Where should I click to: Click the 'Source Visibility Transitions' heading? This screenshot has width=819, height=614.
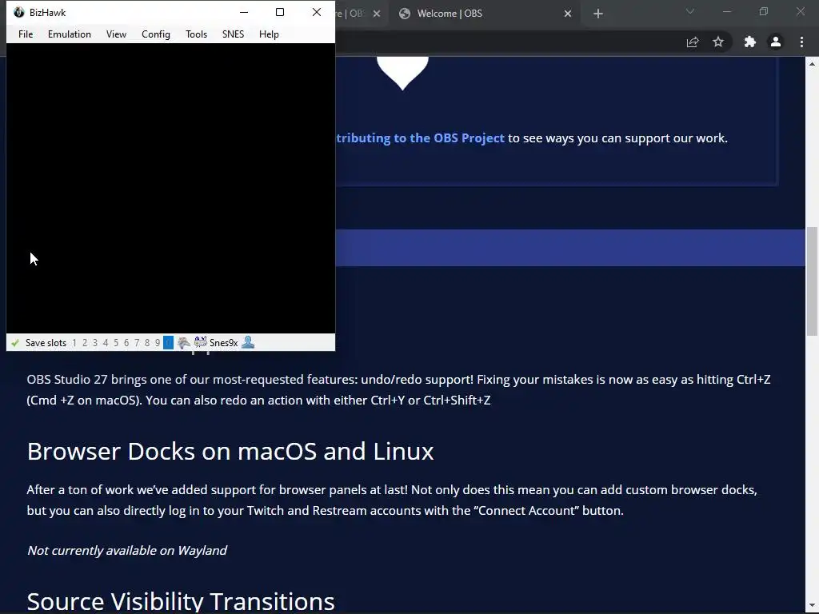pos(181,601)
